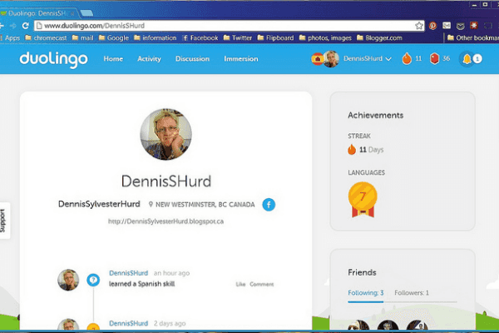Click the streak flame icon in header
499x333 pixels.
(407, 58)
